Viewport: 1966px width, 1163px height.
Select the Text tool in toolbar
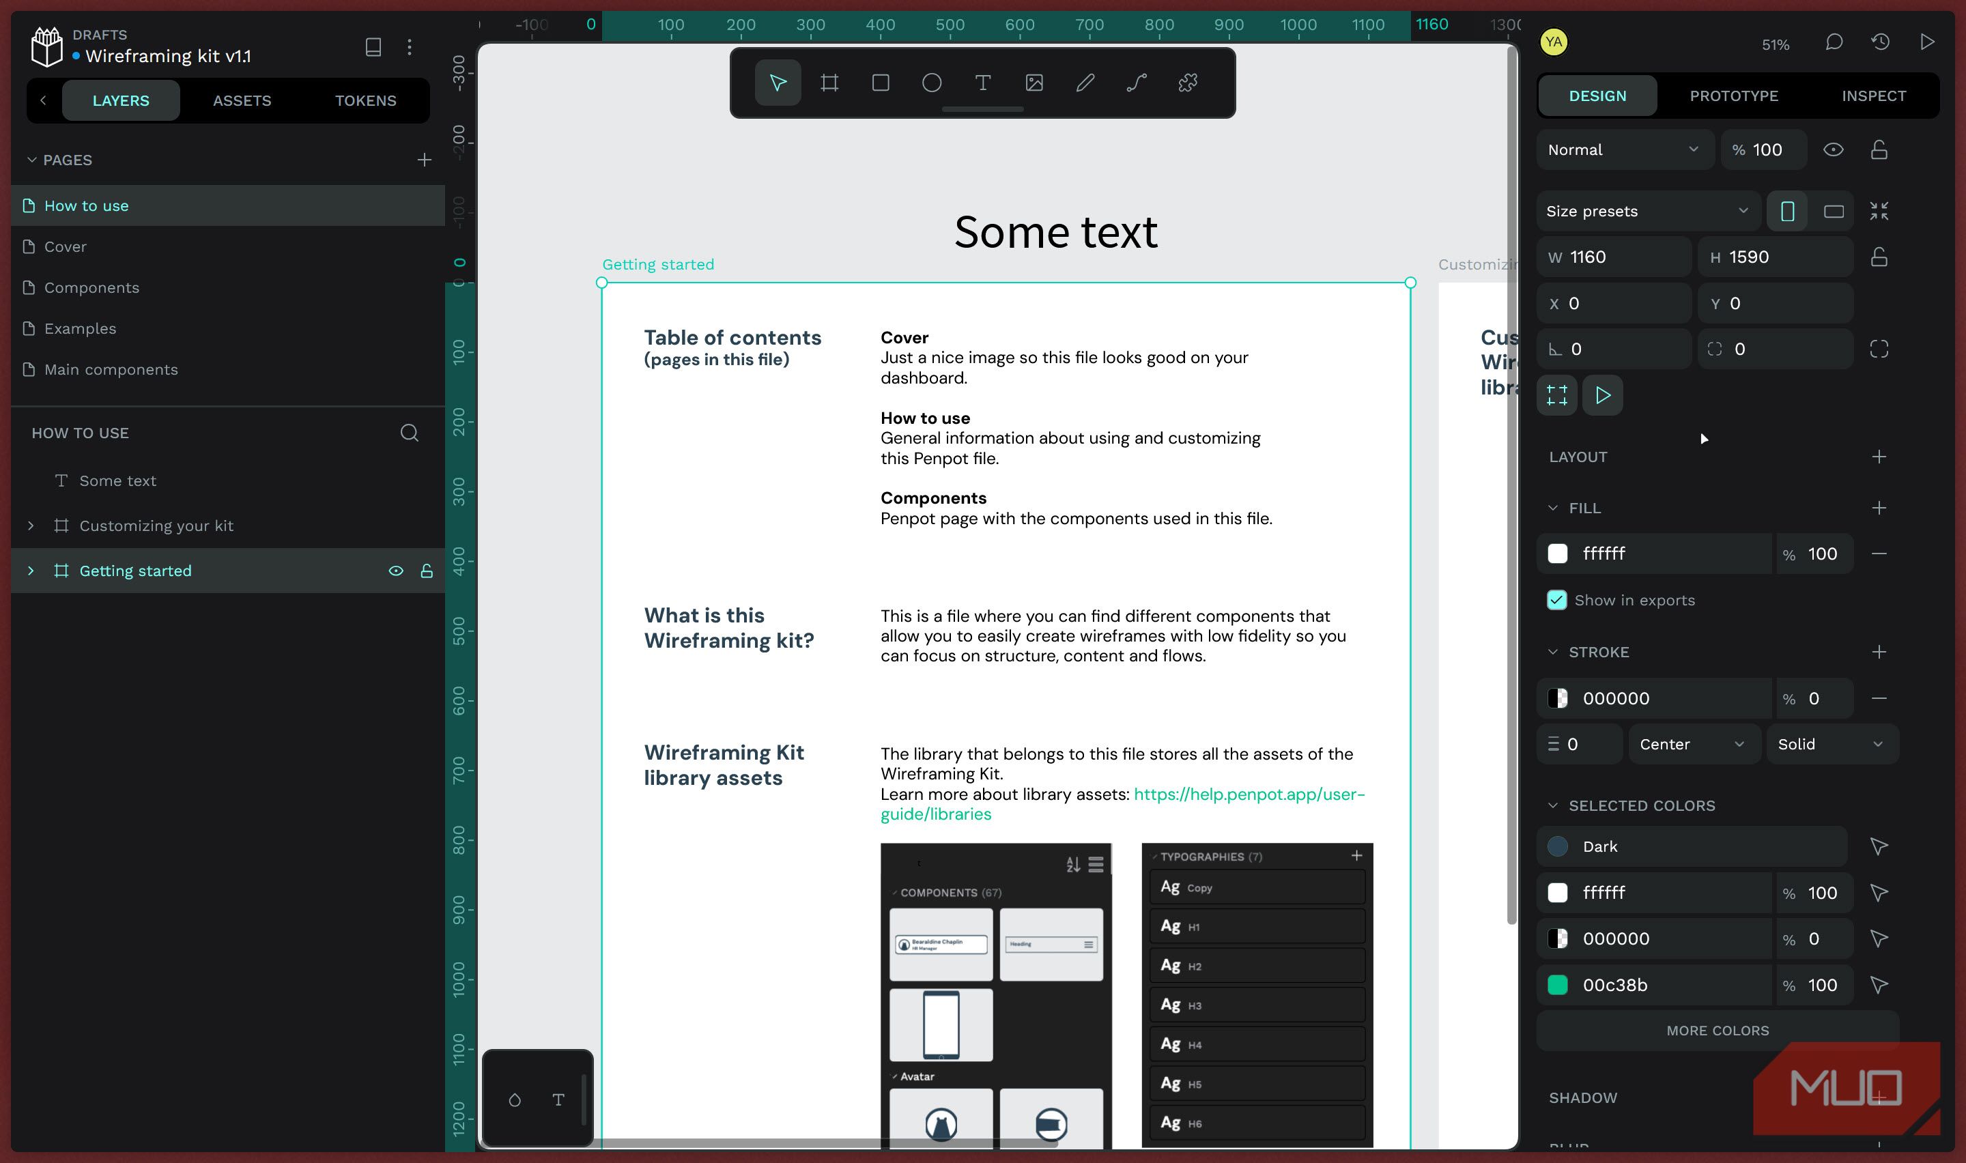coord(982,83)
